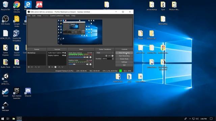Move scene up in Scenes list
216x121 pixels.
point(36,67)
